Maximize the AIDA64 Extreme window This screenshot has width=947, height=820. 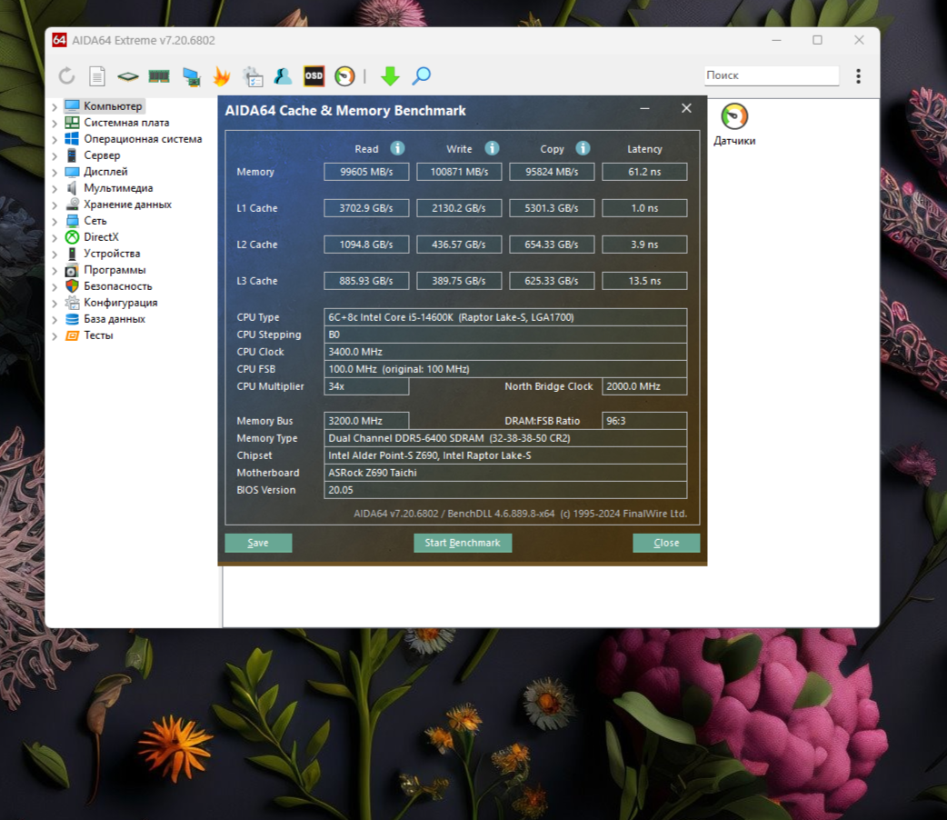817,40
